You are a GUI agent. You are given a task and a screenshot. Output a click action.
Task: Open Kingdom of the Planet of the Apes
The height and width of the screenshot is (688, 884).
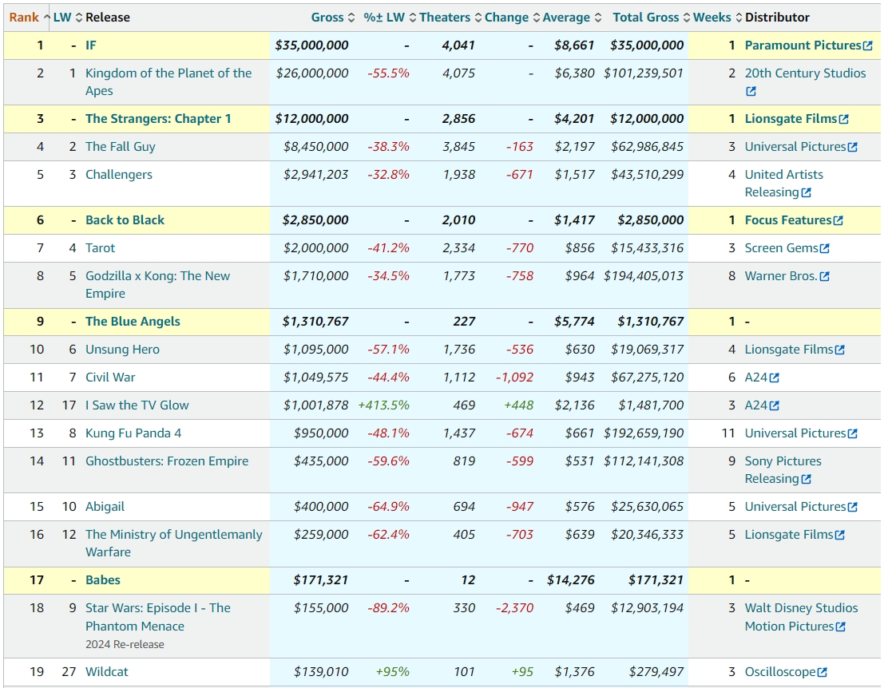pyautogui.click(x=168, y=81)
